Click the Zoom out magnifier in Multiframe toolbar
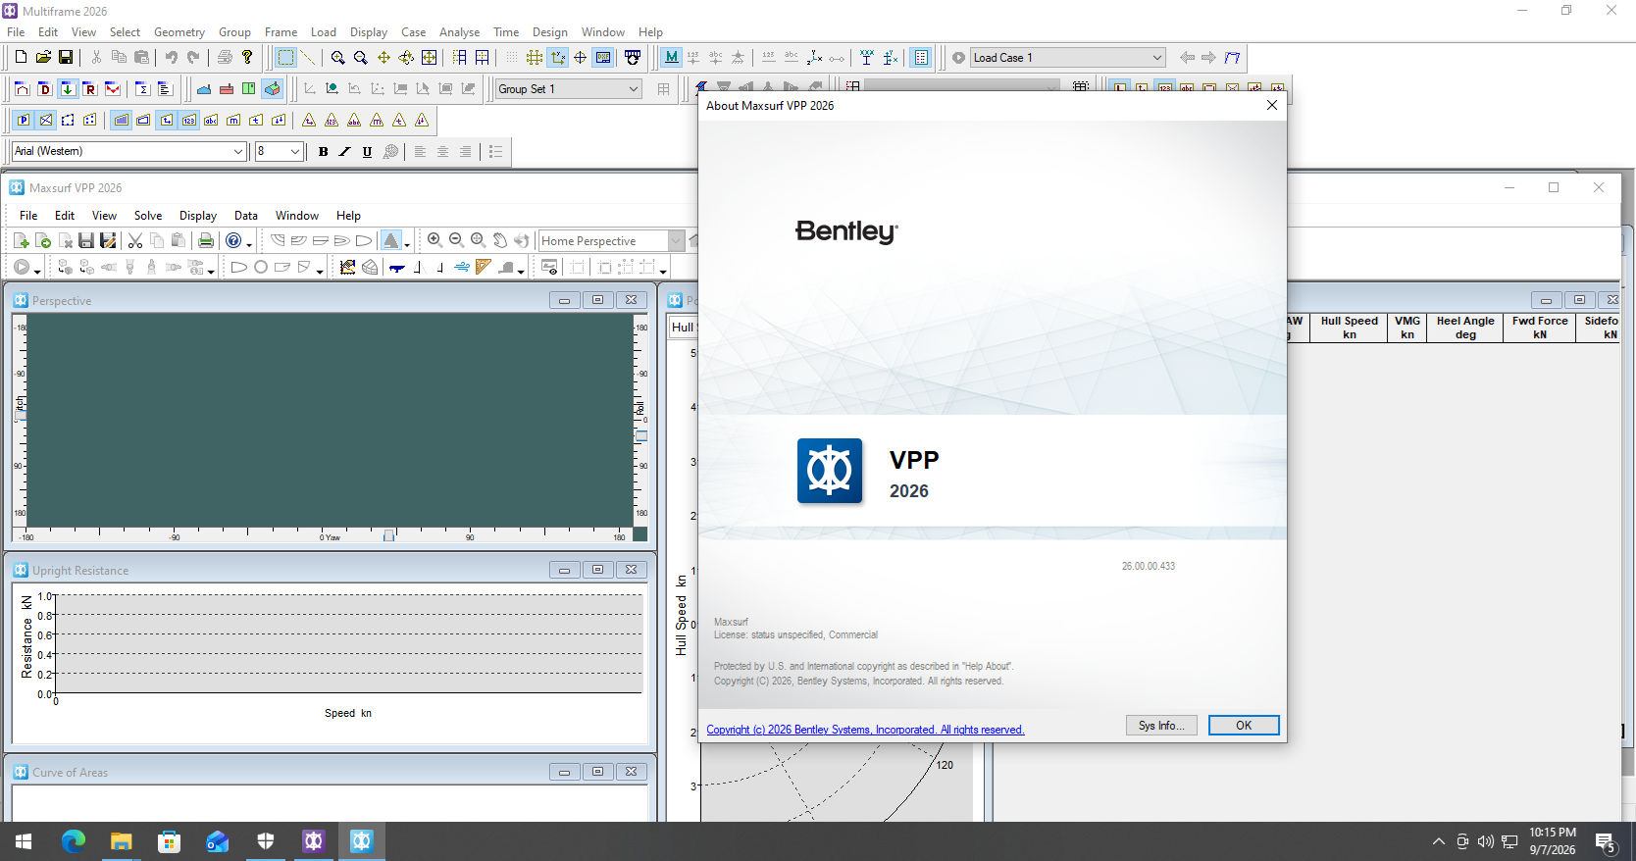 click(x=360, y=58)
